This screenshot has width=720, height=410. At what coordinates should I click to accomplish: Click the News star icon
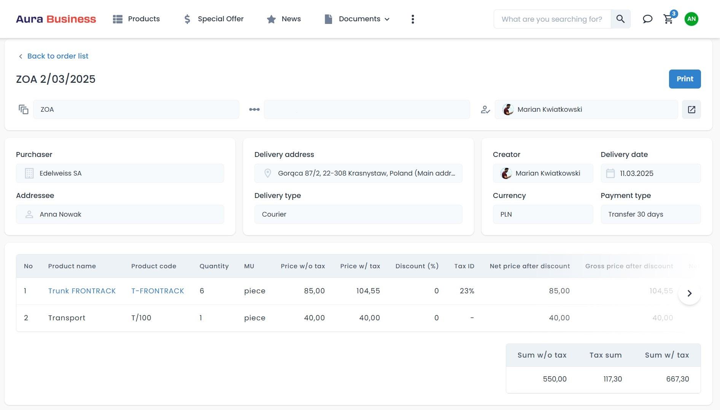(x=271, y=19)
